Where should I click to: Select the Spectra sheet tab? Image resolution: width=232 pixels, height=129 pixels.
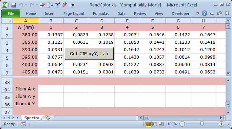(x=32, y=118)
